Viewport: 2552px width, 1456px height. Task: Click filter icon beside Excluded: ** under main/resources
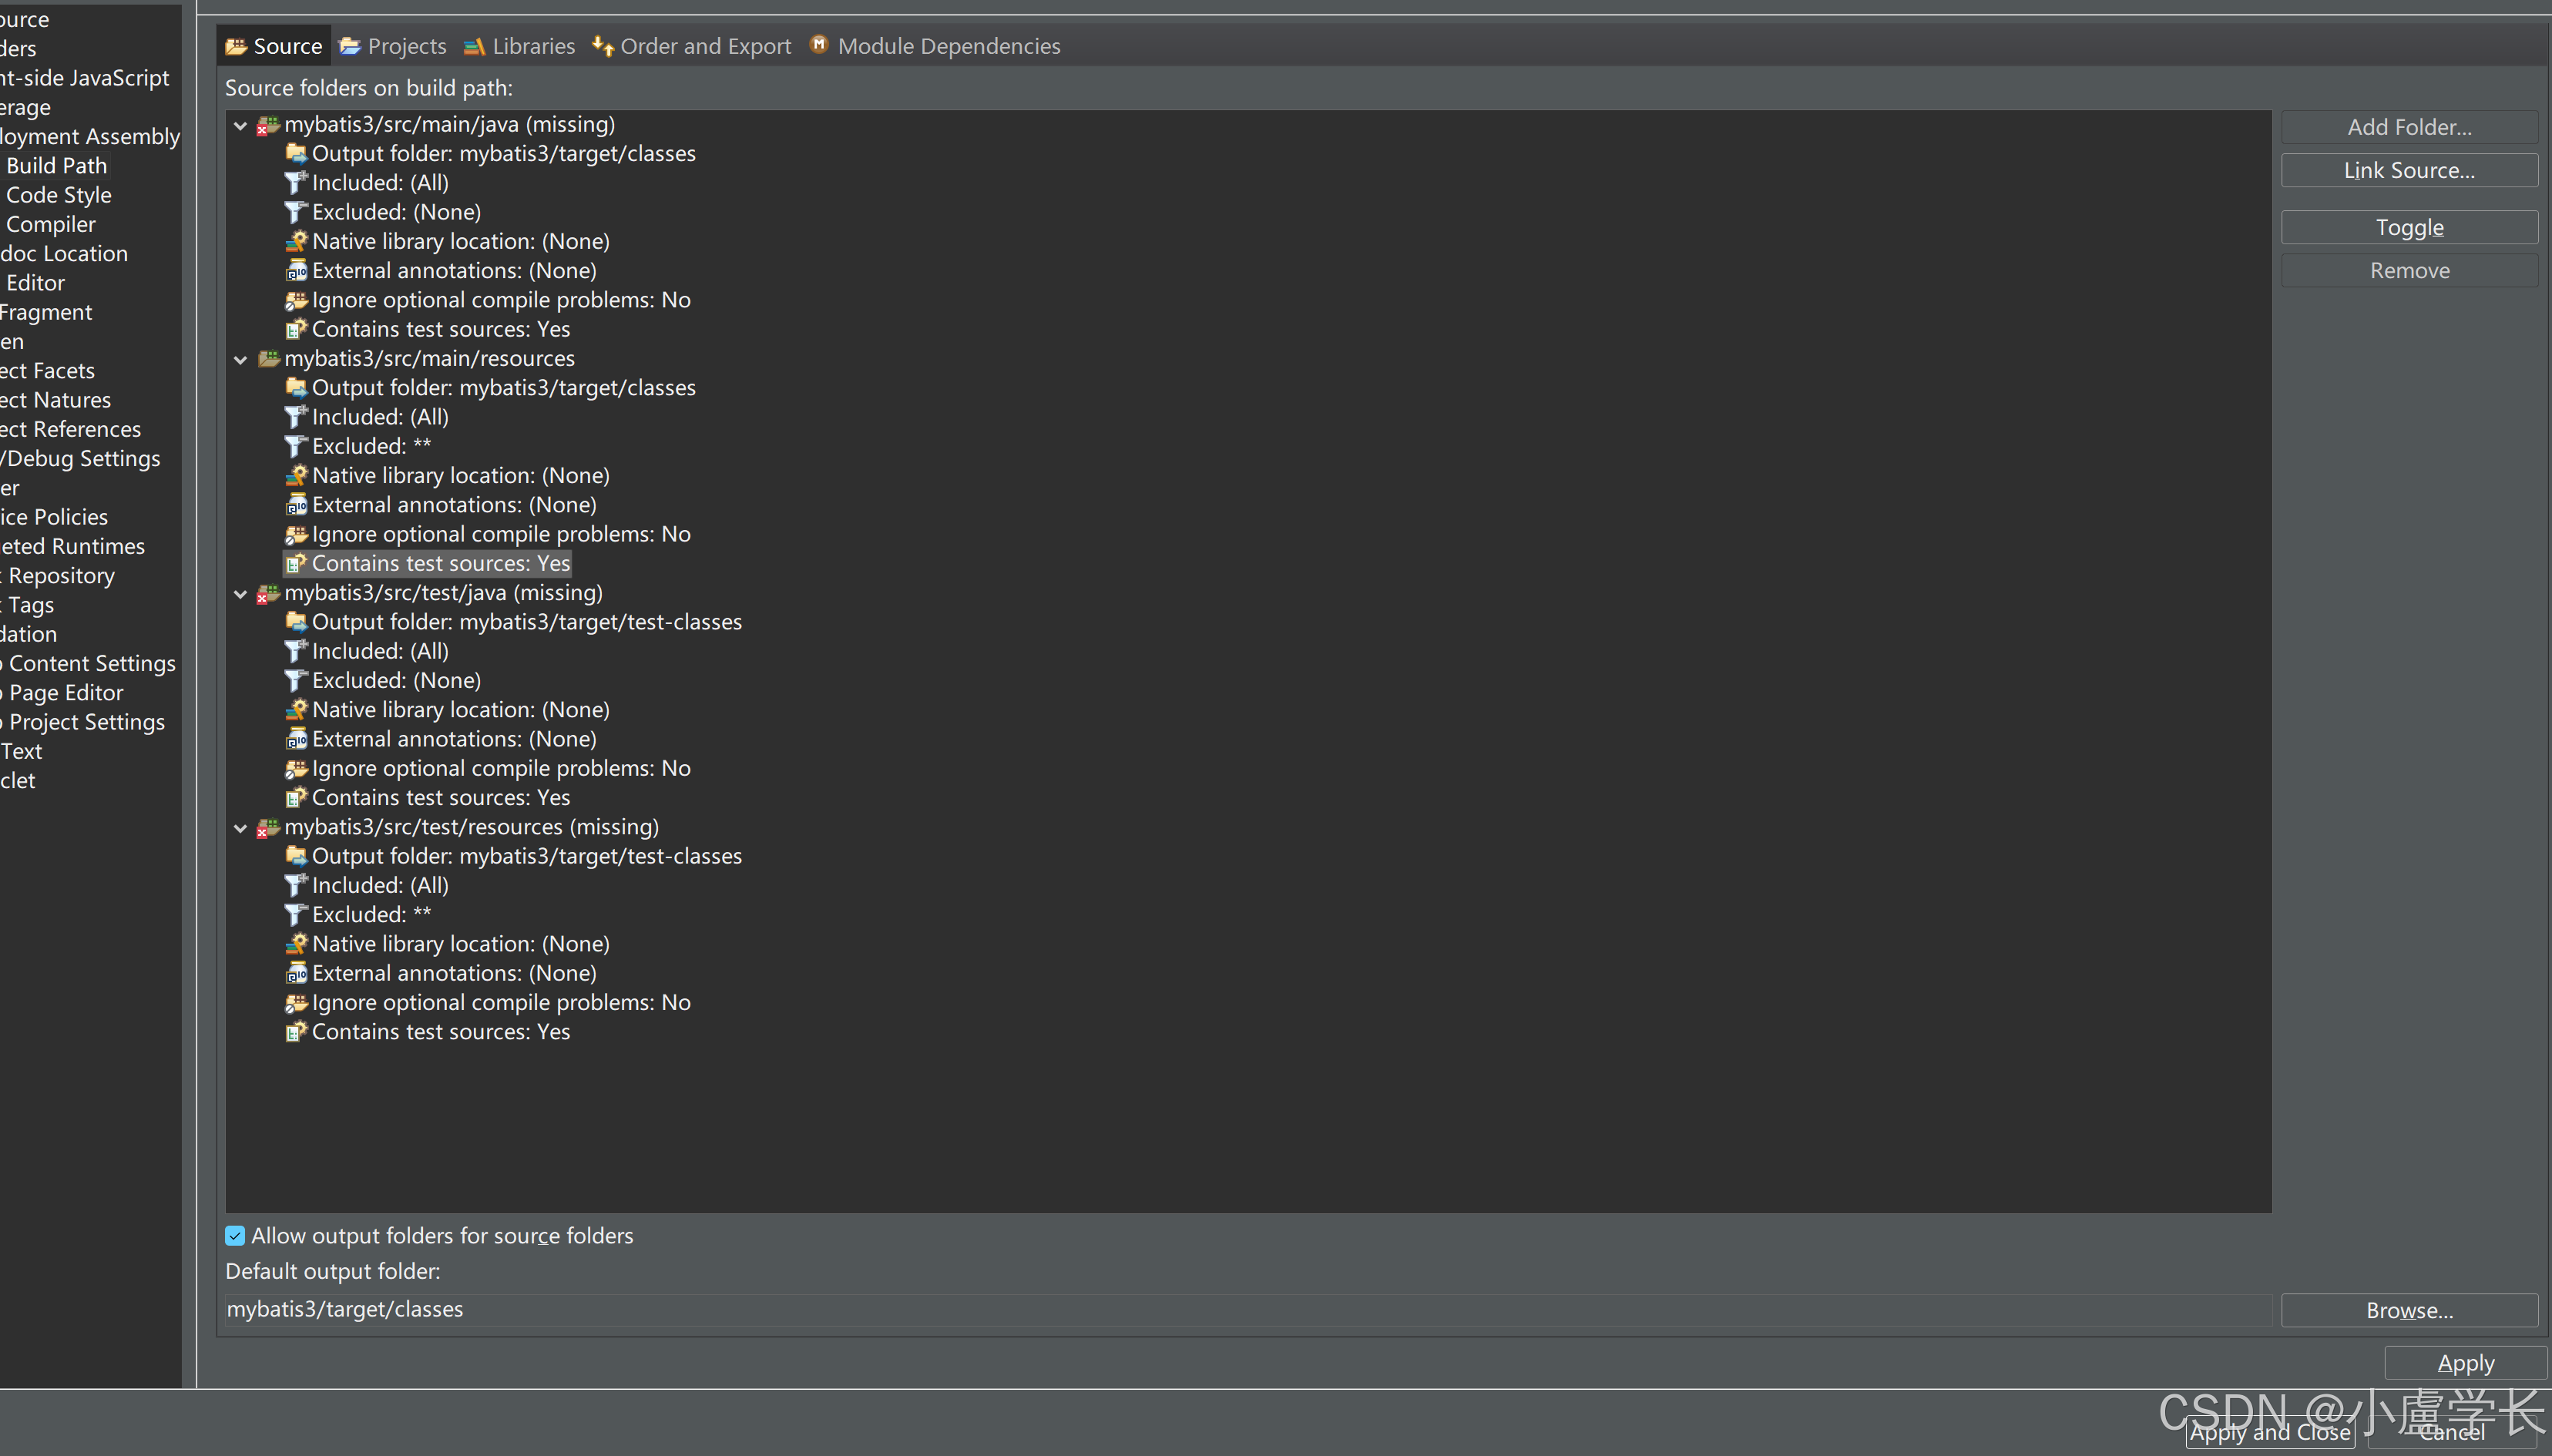click(x=295, y=446)
